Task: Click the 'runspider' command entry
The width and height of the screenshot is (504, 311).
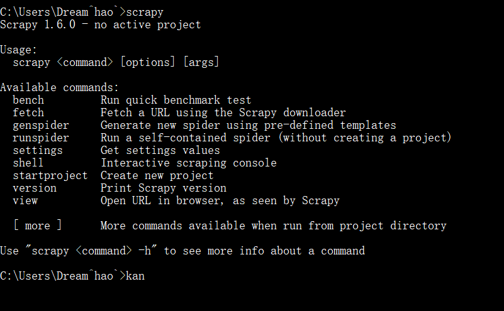Action: coord(41,138)
